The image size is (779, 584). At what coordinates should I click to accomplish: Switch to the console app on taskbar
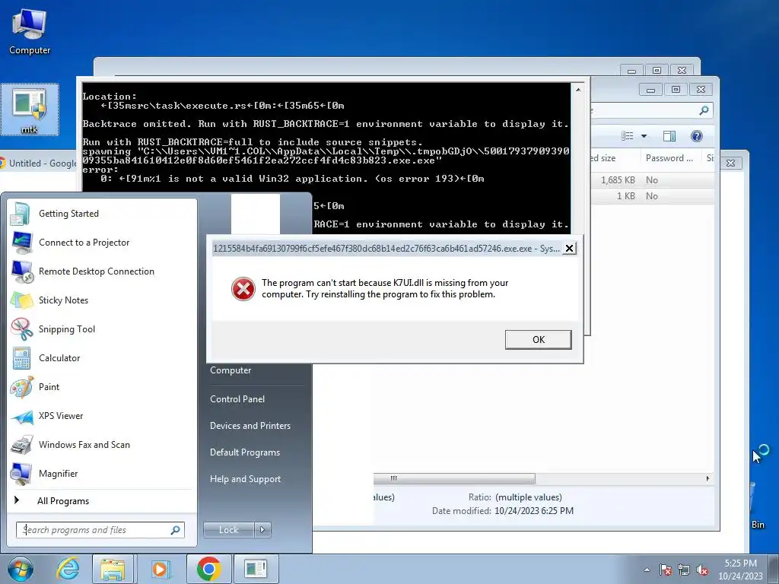[x=256, y=569]
